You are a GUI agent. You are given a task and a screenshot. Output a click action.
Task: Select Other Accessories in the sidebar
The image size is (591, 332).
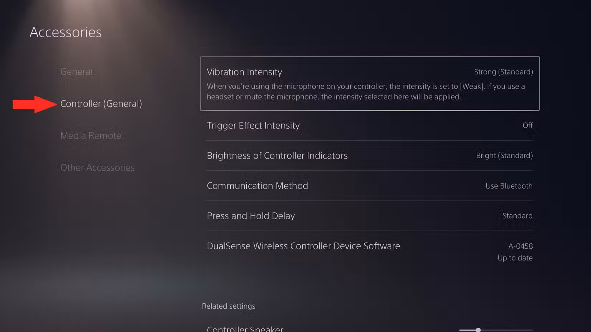click(x=97, y=167)
